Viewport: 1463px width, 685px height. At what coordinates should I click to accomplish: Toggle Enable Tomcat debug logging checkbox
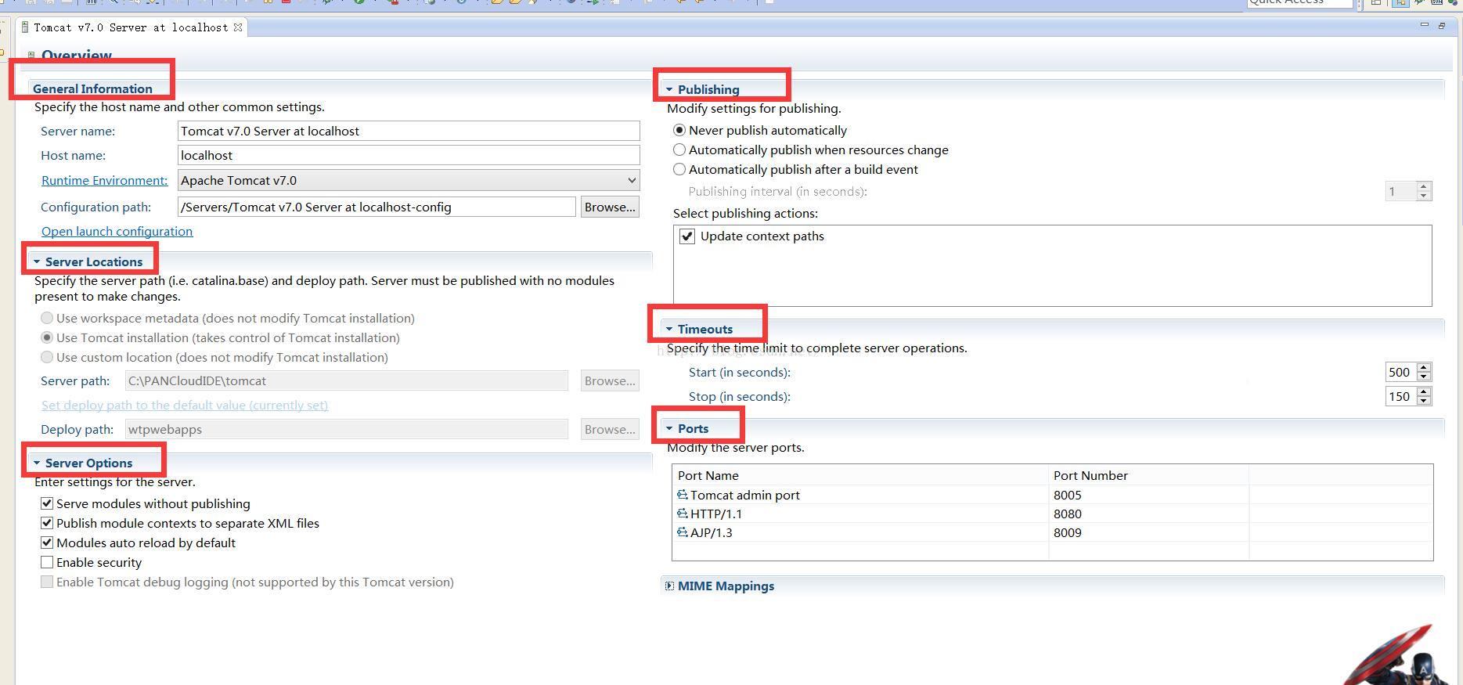click(x=47, y=582)
